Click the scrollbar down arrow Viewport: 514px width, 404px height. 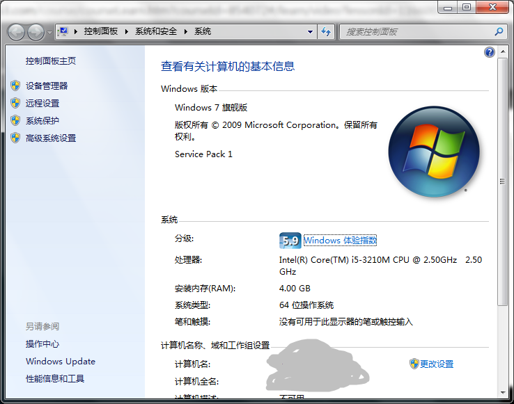503,393
